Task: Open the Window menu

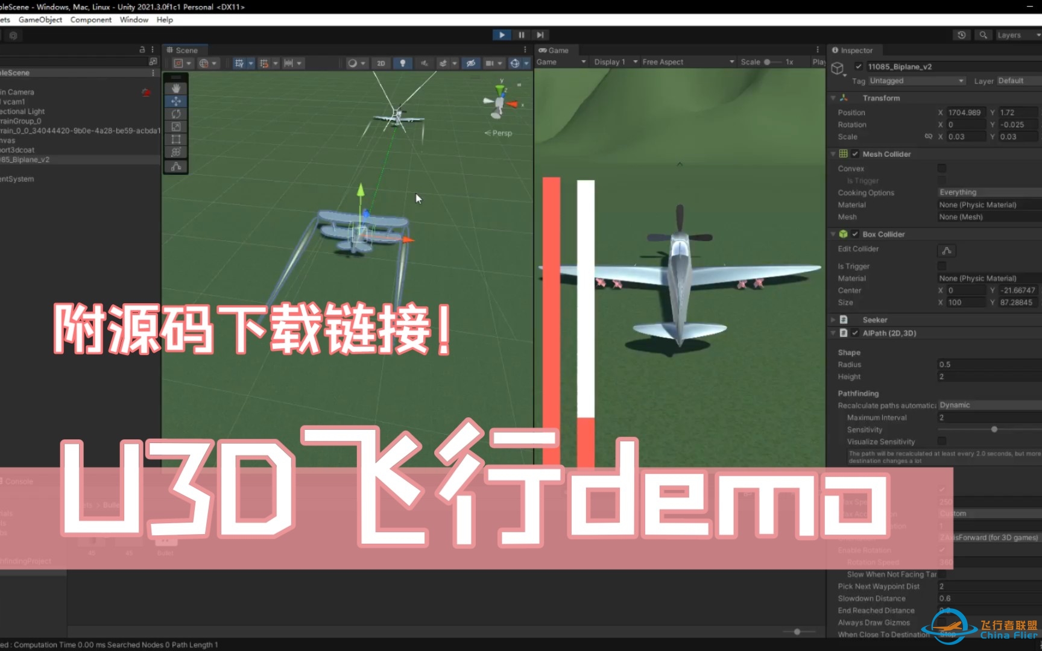Action: (x=134, y=20)
